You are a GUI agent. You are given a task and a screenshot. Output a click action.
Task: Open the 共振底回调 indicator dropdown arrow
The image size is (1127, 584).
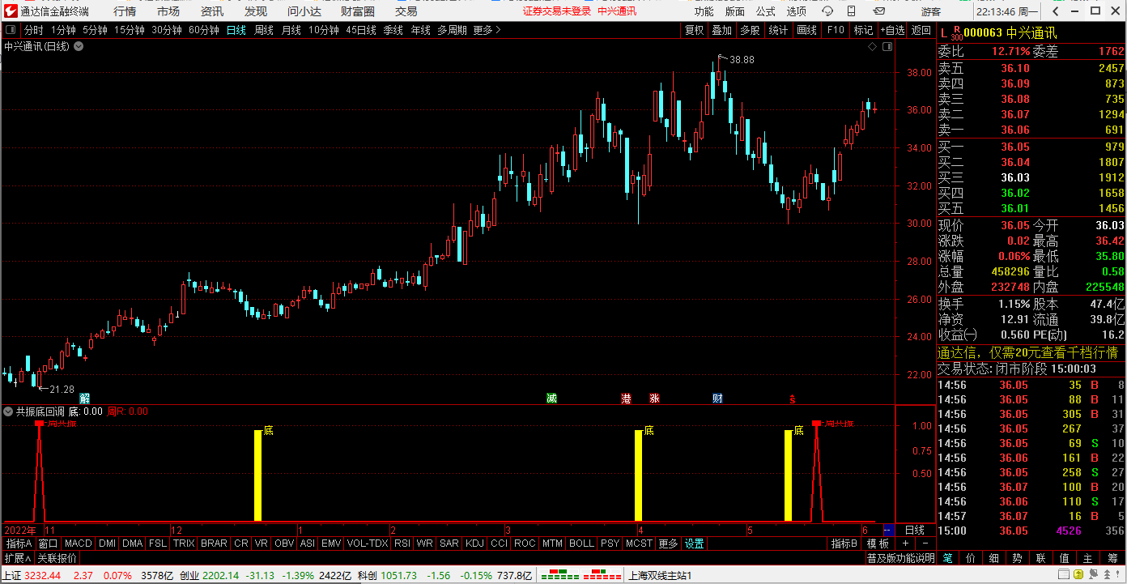point(8,411)
